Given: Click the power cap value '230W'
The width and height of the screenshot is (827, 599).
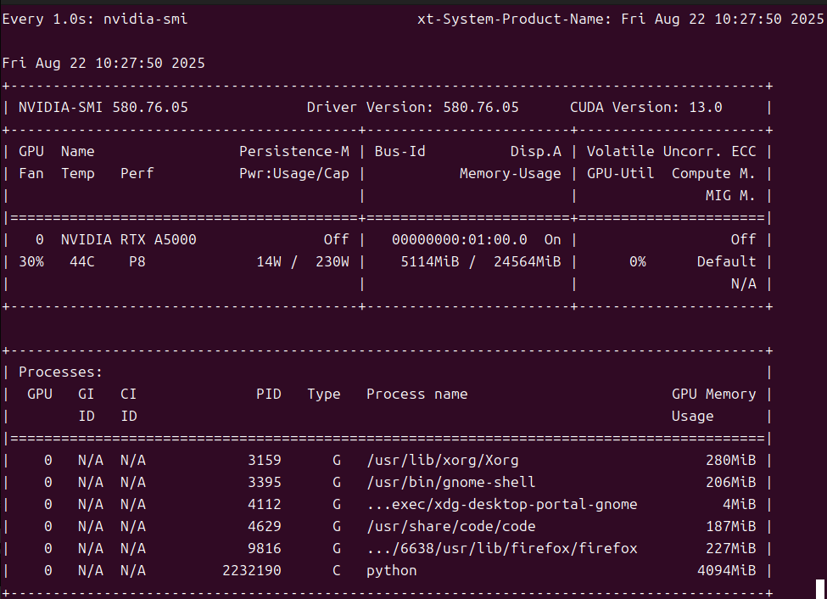Looking at the screenshot, I should pyautogui.click(x=332, y=262).
